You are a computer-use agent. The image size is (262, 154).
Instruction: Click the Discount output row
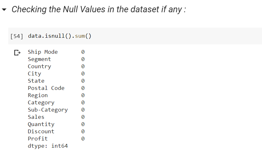[56, 132]
